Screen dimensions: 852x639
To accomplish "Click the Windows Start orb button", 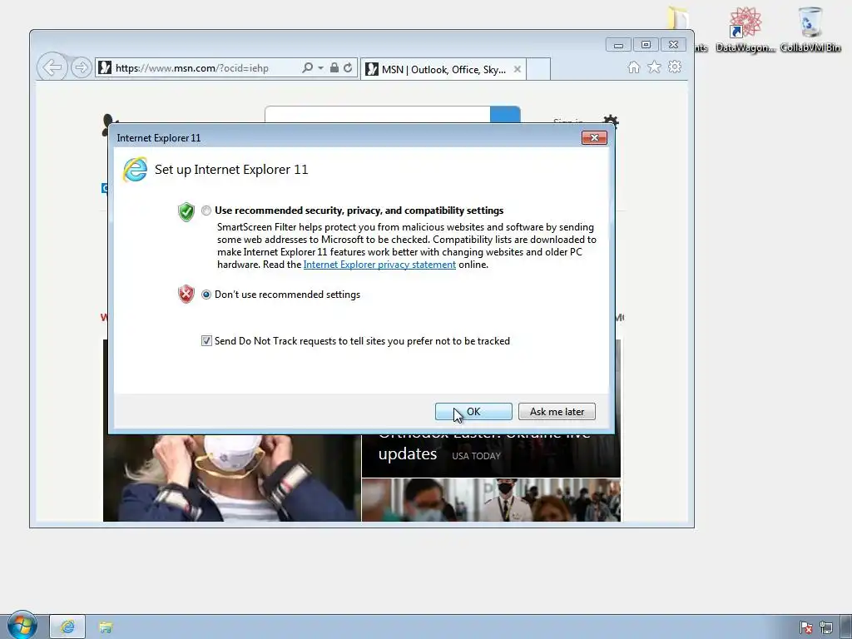I will coord(22,626).
